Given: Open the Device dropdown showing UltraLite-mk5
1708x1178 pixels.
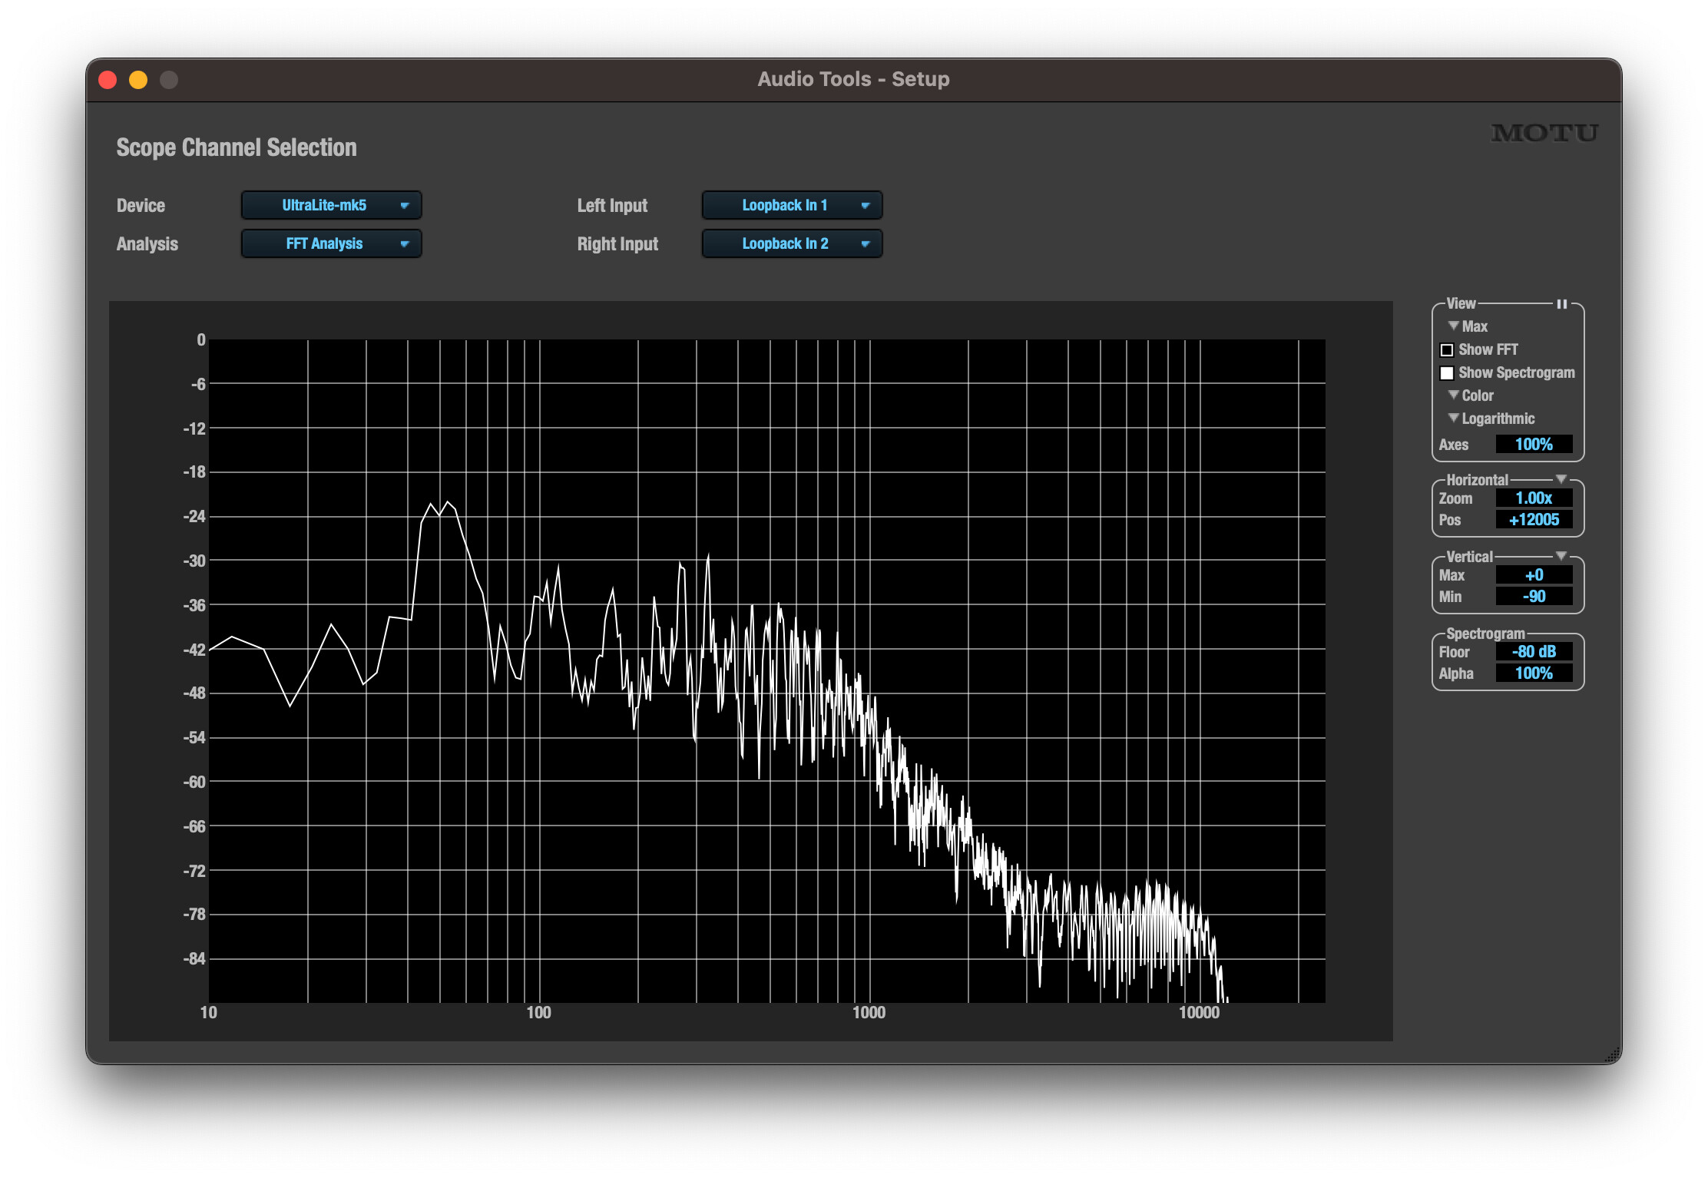Looking at the screenshot, I should (331, 205).
